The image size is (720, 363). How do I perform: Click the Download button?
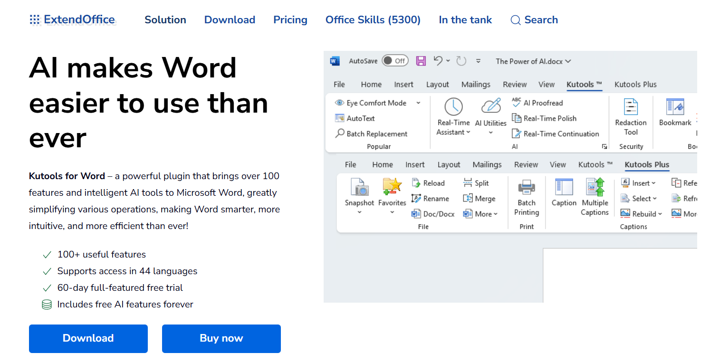point(88,338)
